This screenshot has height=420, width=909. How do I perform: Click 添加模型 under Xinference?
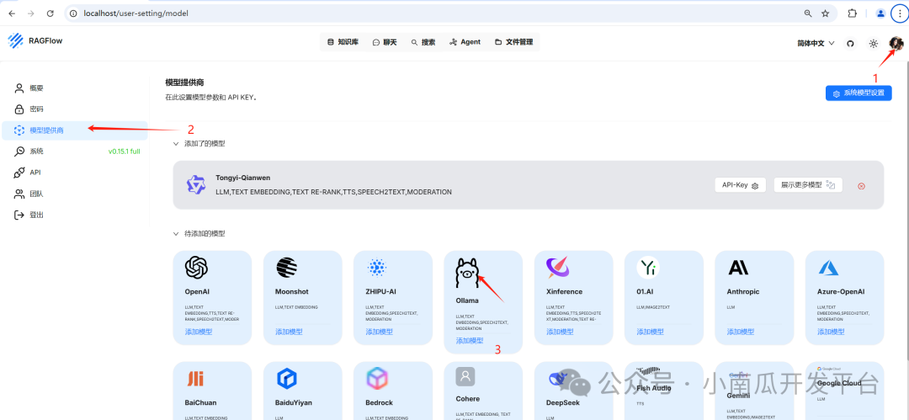coord(560,332)
